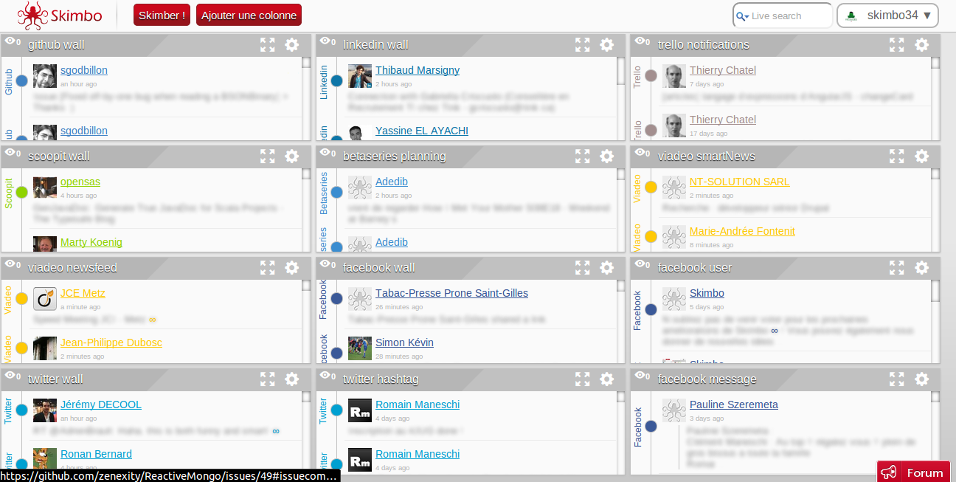Click the yellow Viadeo dot beside NT-SOLUTION SARL
This screenshot has width=956, height=482.
(651, 187)
